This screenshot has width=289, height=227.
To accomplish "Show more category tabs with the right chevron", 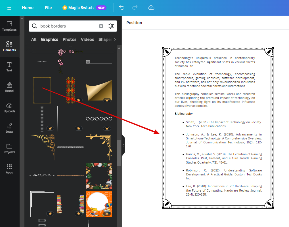I will pyautogui.click(x=115, y=40).
